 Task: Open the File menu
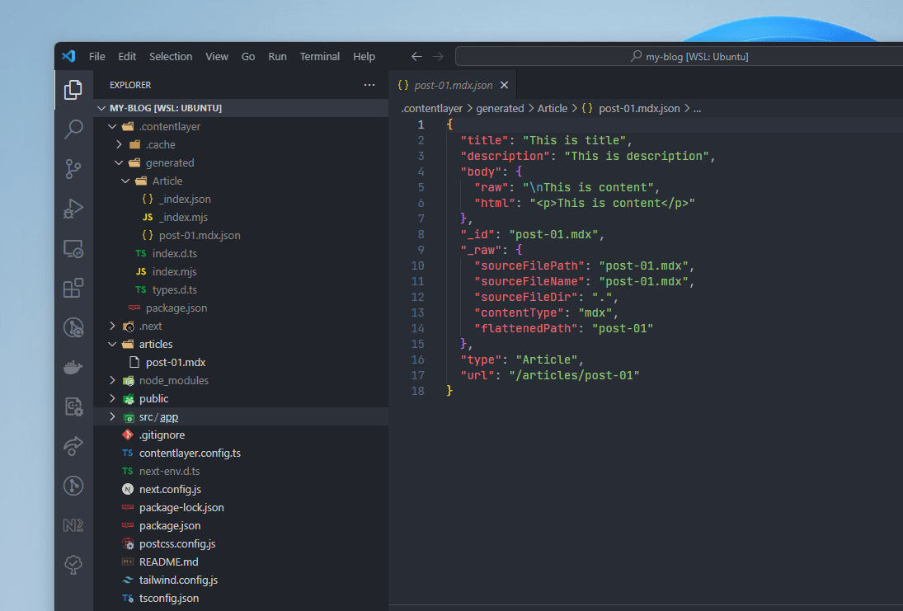tap(96, 56)
